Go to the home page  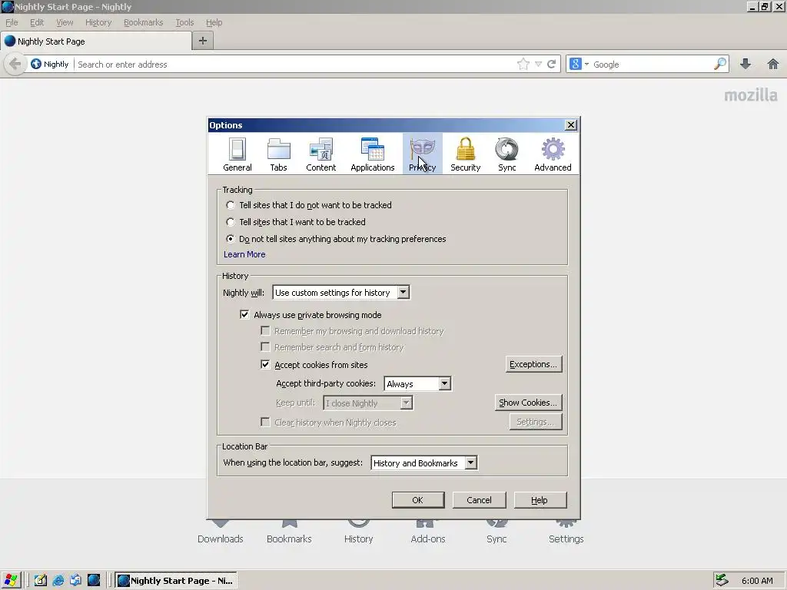[x=773, y=65]
